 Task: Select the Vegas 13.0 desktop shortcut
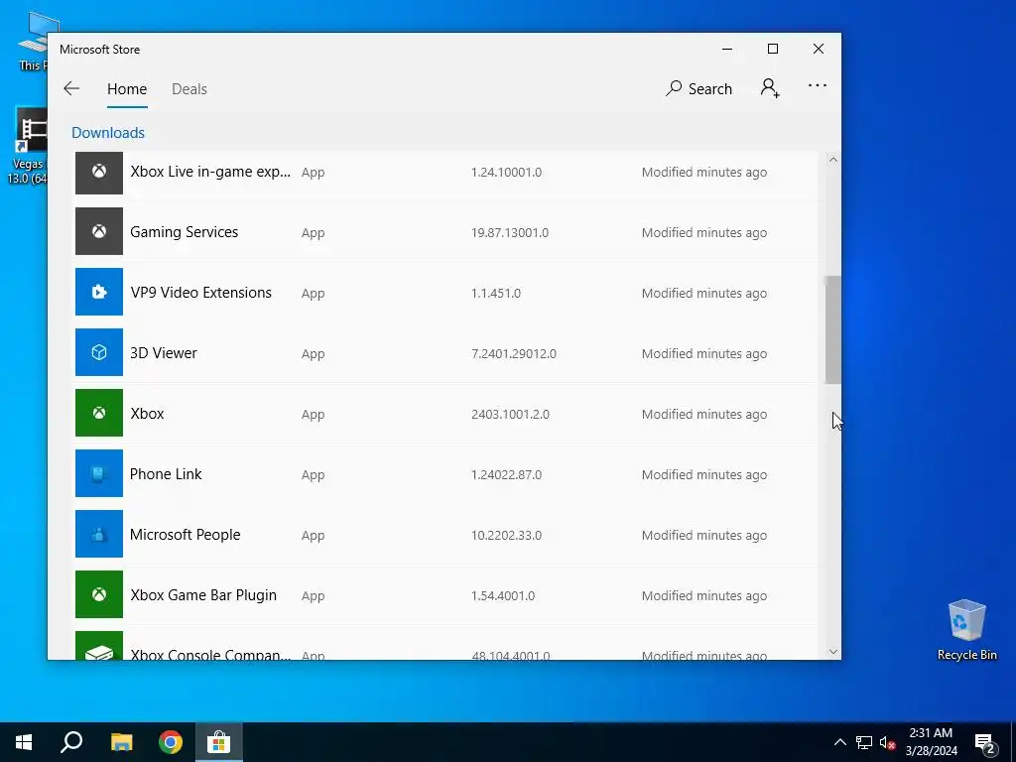[x=26, y=147]
